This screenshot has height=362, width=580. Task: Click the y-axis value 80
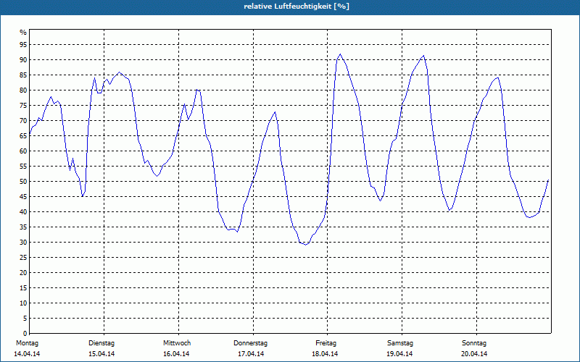(x=23, y=90)
